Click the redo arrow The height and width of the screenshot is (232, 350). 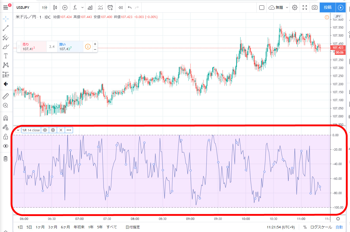(137, 7)
